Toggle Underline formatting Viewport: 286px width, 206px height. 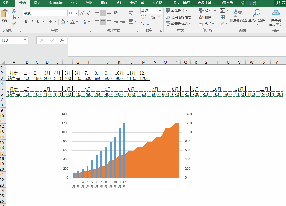tap(38, 22)
